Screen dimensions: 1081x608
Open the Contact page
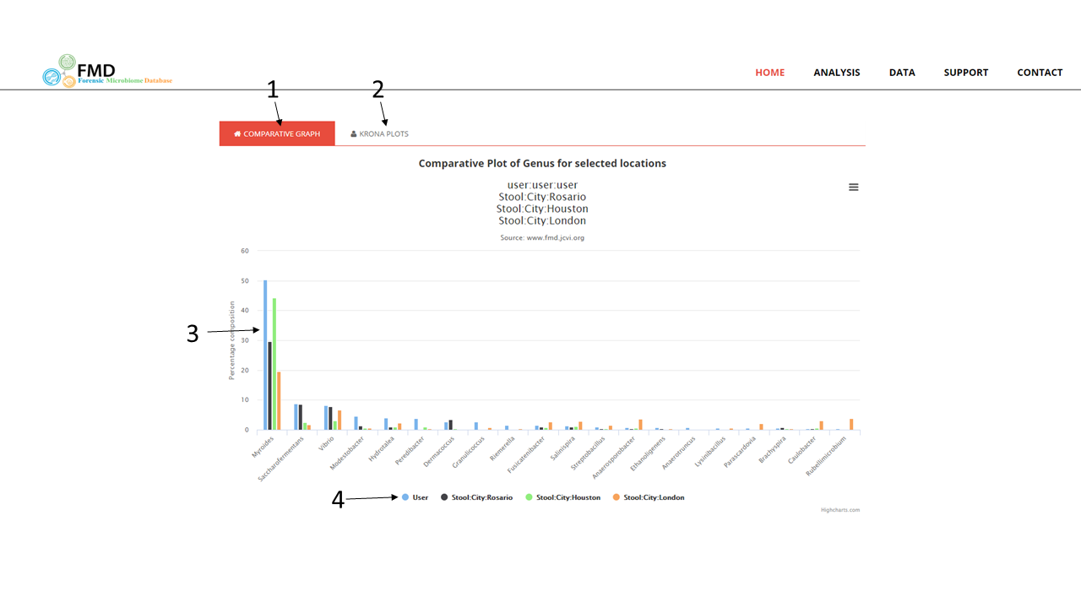click(x=1040, y=73)
